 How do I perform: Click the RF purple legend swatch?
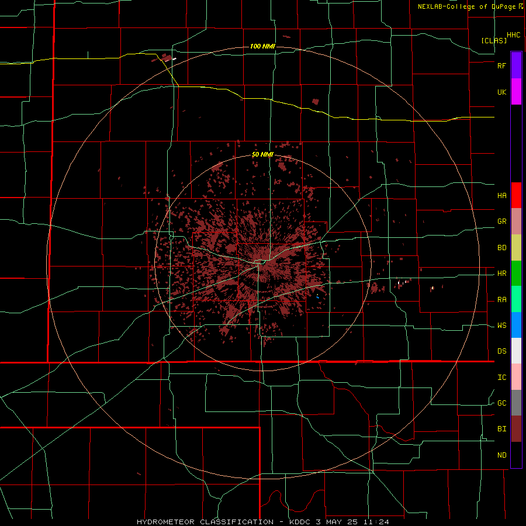pyautogui.click(x=516, y=65)
